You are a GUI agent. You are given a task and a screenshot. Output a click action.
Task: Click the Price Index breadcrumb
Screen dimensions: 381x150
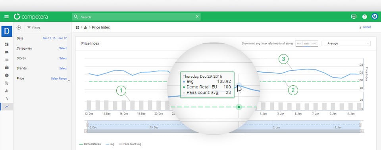(101, 28)
